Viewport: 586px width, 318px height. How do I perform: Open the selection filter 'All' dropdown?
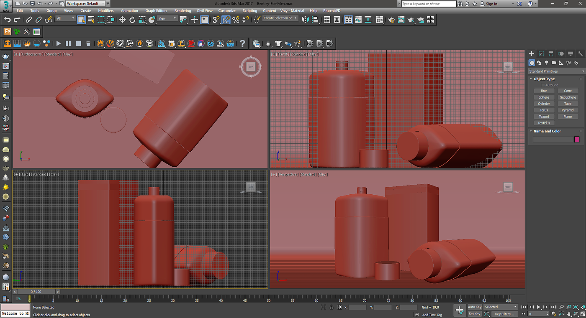tap(65, 18)
